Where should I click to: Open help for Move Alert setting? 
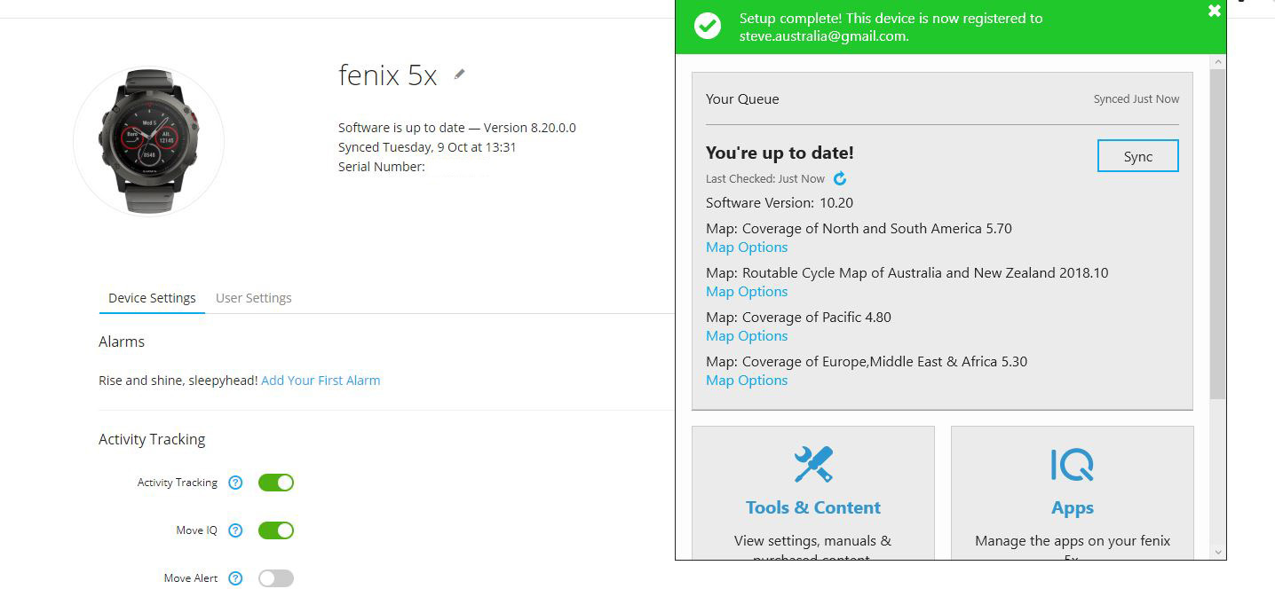[x=235, y=578]
